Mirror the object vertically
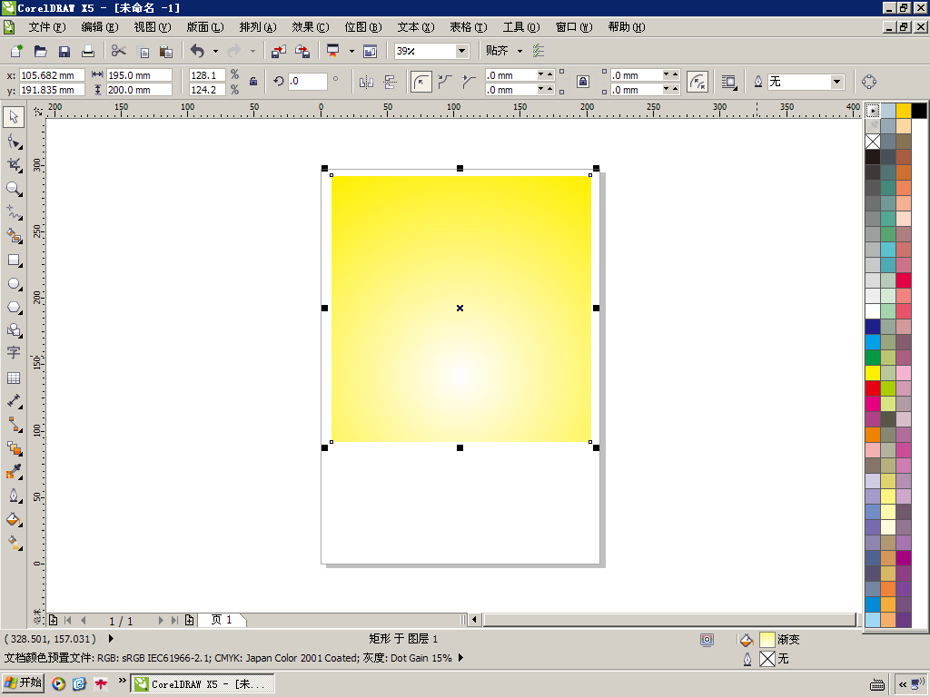Viewport: 930px width, 697px height. (x=390, y=82)
